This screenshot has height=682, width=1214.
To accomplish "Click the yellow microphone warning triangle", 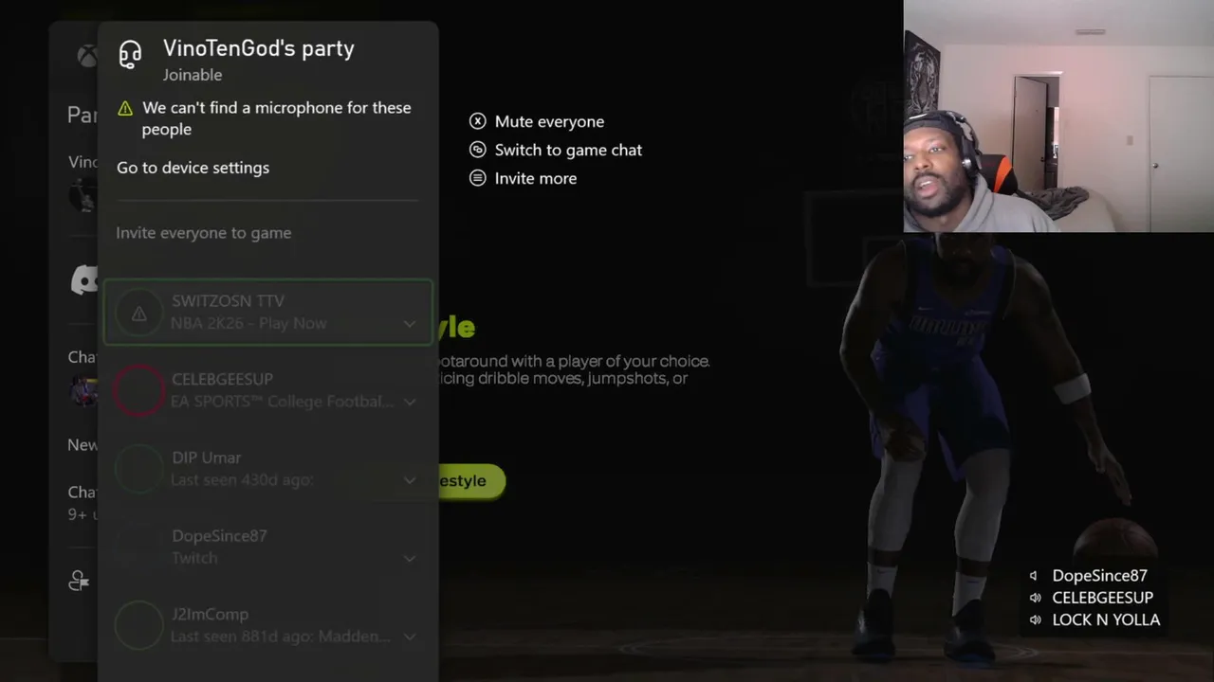I will [125, 109].
